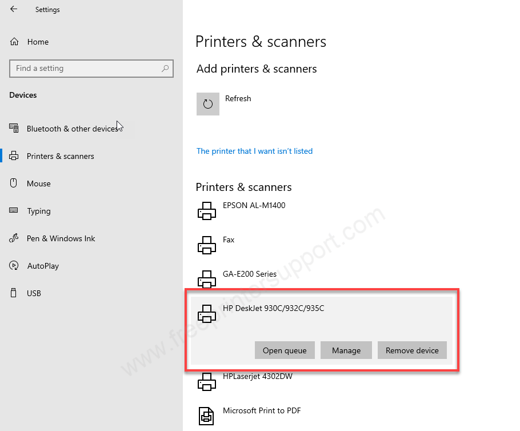Open Pen & Windows Ink settings
The height and width of the screenshot is (431, 520).
pyautogui.click(x=61, y=238)
